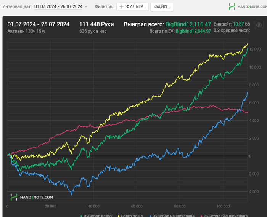The width and height of the screenshot is (267, 217).
Task: Click the 'Фильтры:' label
Action: [105, 6]
